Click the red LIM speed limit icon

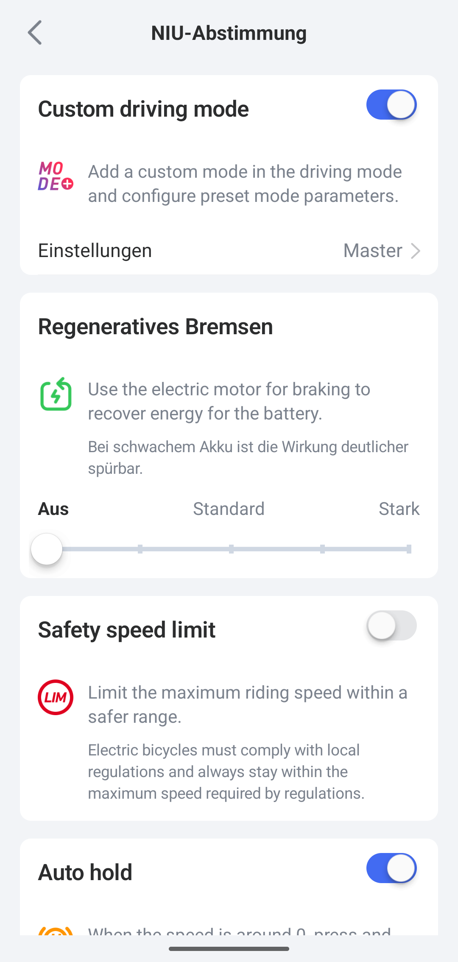56,697
